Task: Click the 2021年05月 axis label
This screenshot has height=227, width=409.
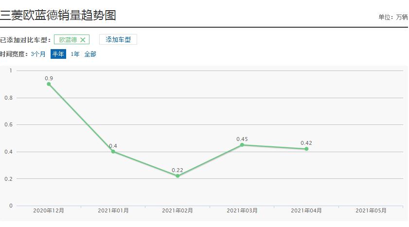Action: pos(371,210)
